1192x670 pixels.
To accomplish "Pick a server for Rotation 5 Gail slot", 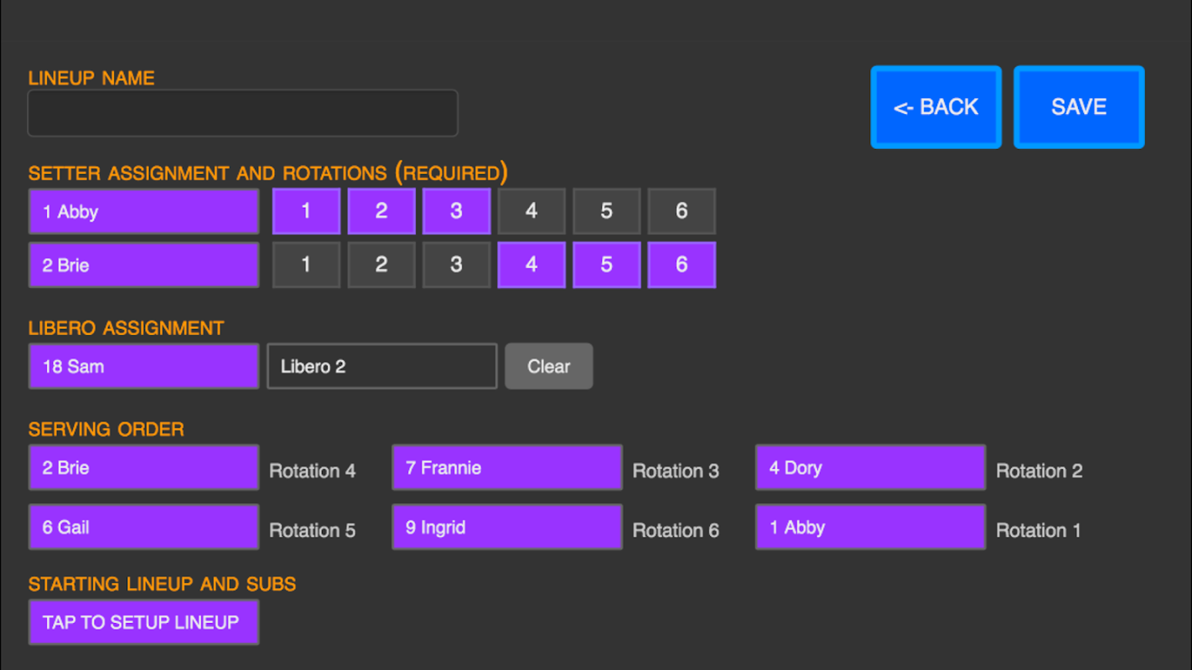I will [x=143, y=527].
